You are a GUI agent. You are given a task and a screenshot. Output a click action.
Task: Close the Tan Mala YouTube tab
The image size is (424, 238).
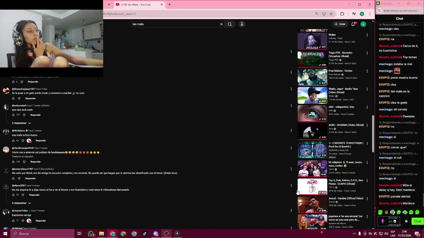tap(162, 5)
